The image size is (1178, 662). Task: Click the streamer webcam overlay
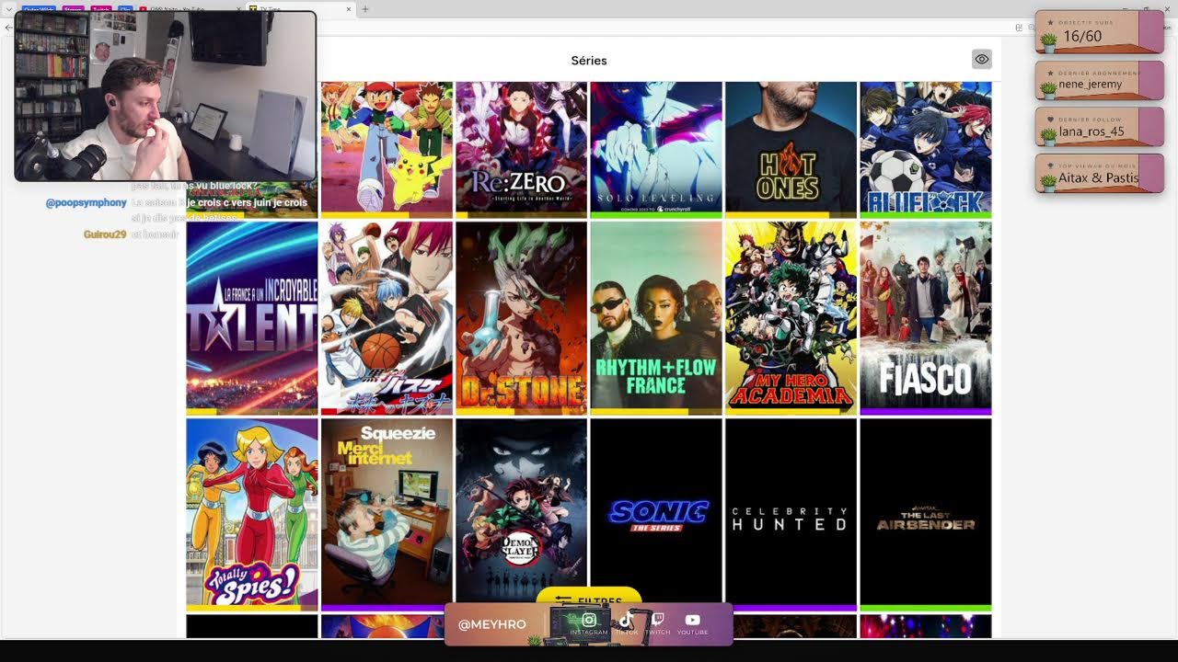(x=166, y=96)
